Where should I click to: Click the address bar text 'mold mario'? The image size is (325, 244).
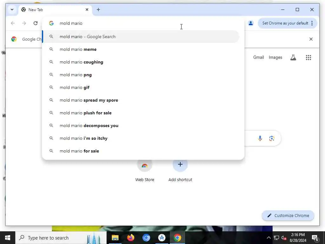point(71,23)
